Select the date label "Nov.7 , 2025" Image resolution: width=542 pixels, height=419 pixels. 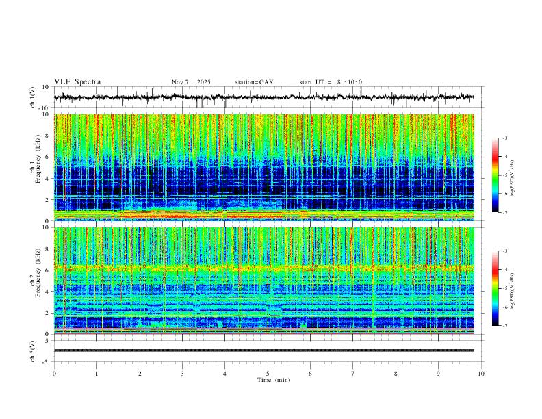[x=191, y=82]
